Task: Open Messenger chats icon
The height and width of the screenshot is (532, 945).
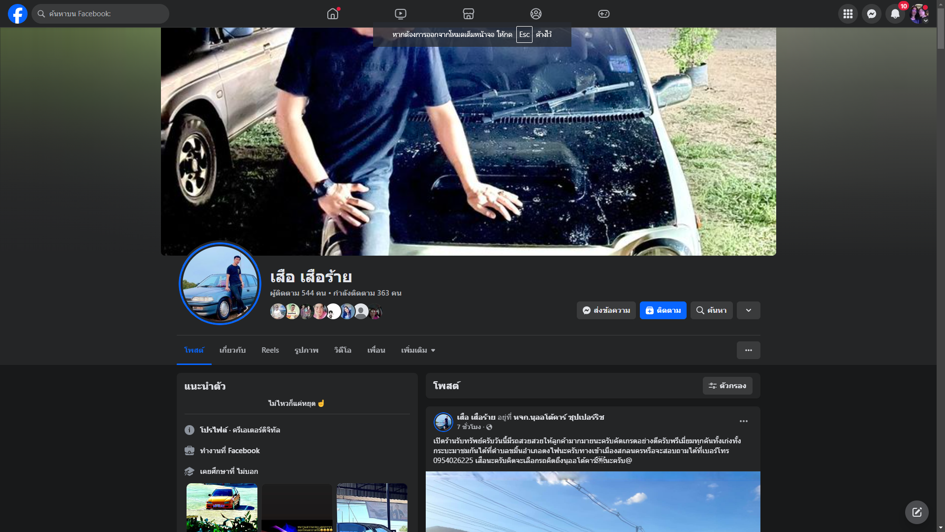Action: (x=871, y=14)
